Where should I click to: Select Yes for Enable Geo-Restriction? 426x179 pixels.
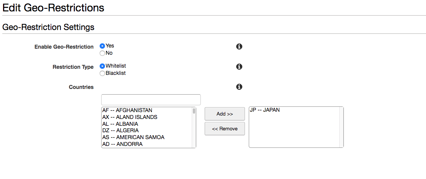[x=102, y=46]
